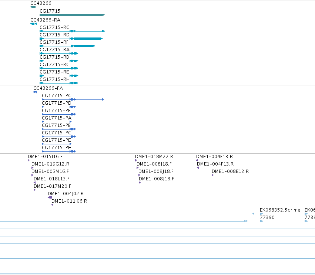The width and height of the screenshot is (315, 275).
Task: Select the DME1-008E12.R label
Action: [230, 171]
